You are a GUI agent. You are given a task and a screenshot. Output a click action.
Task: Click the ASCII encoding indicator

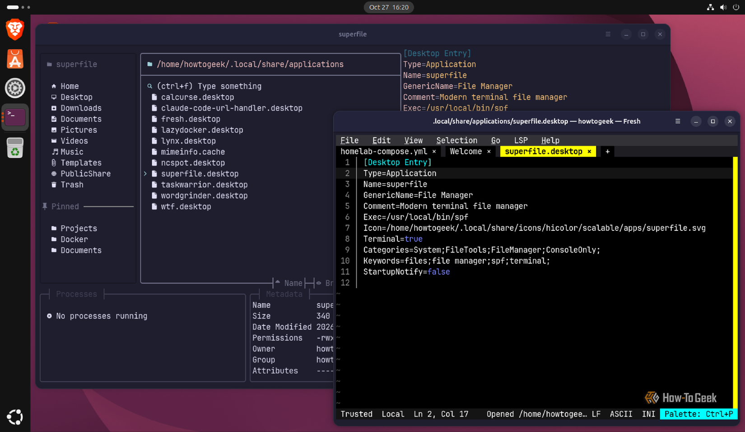coord(621,414)
